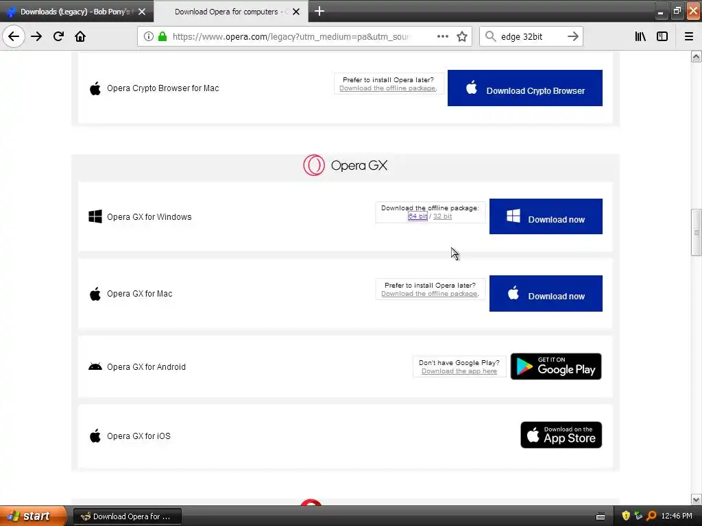The image size is (702, 526).
Task: Click Apple logo beside Opera GX for iOS
Action: pyautogui.click(x=95, y=436)
